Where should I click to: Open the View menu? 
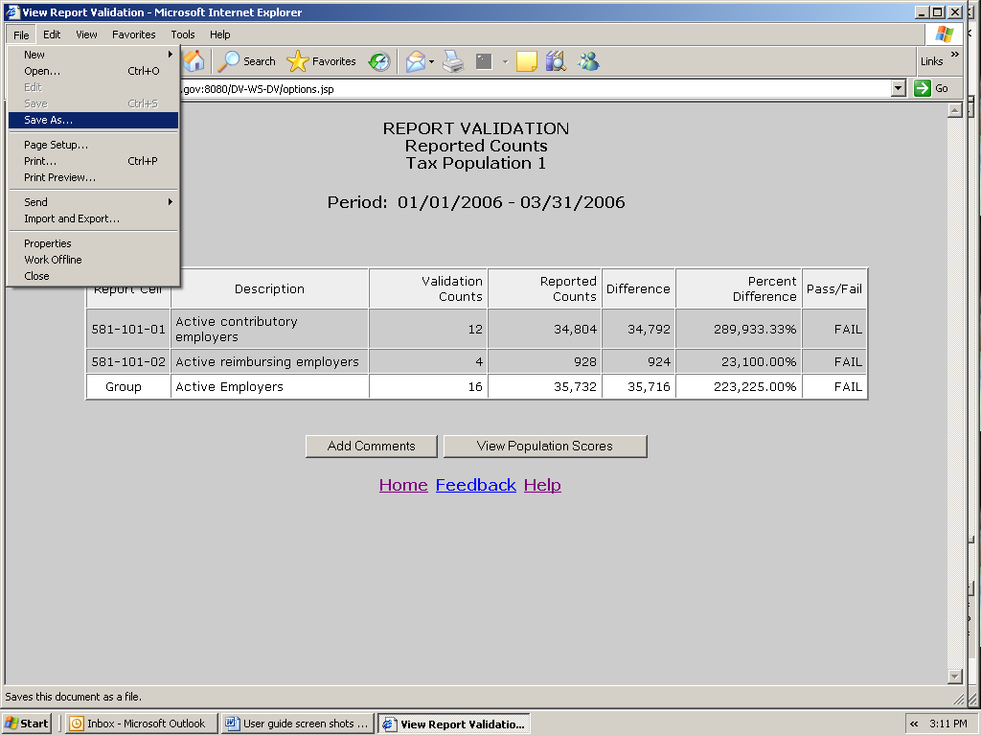click(86, 34)
